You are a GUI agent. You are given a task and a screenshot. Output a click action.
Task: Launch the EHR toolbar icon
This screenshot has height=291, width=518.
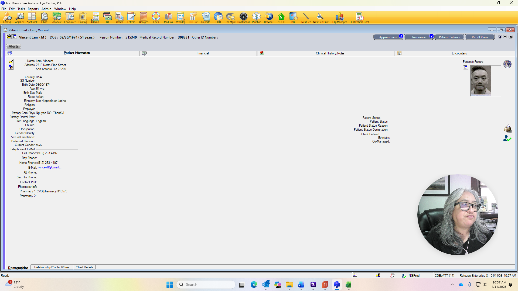(218, 18)
